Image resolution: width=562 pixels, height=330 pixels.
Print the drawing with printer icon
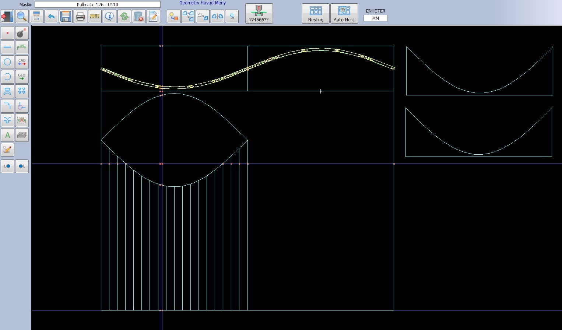tap(80, 17)
